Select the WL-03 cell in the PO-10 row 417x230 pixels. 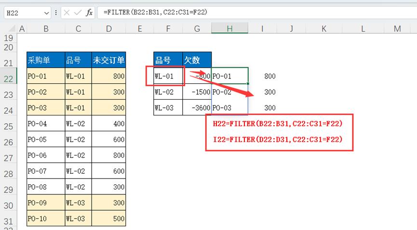point(78,218)
